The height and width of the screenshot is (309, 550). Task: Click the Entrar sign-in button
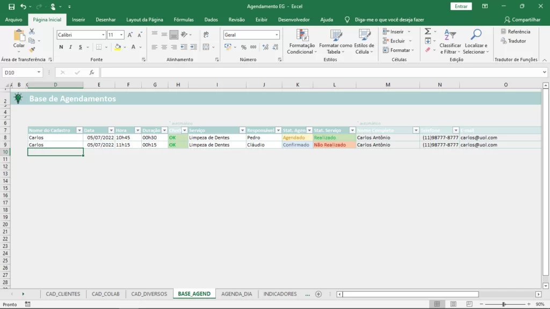coord(461,6)
